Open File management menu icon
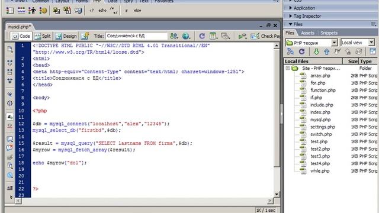Image resolution: width=379 pixels, height=213 pixels. coord(174,36)
